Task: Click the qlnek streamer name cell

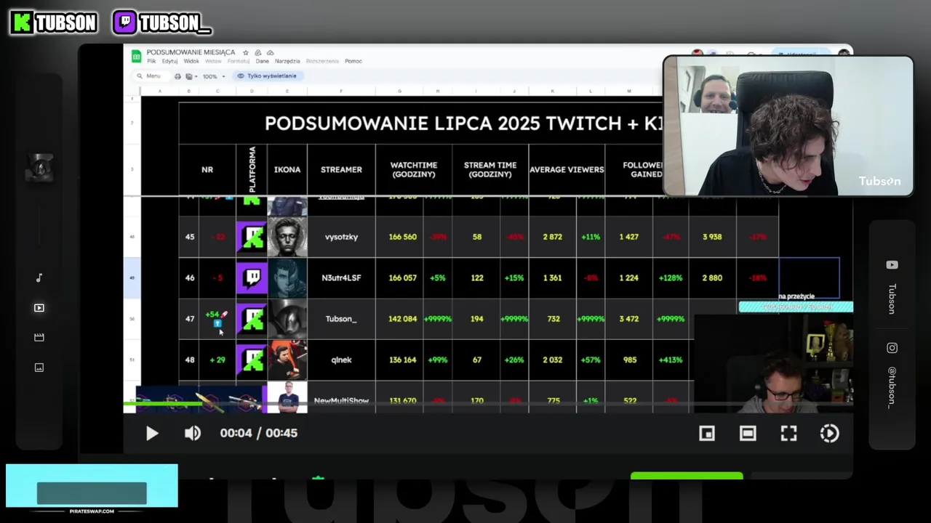Action: point(341,360)
